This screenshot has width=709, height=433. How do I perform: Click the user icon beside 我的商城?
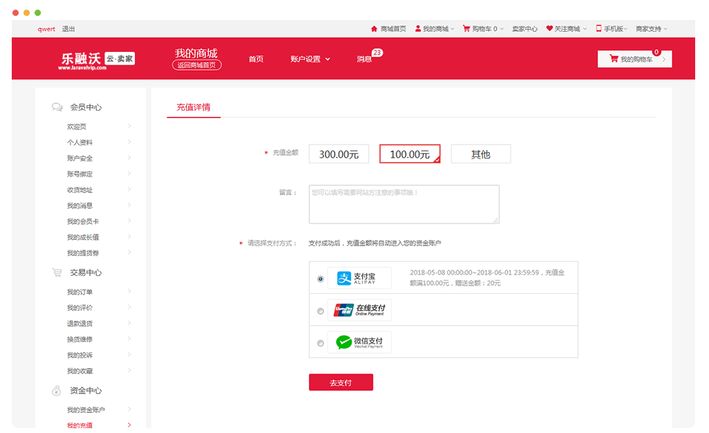[418, 29]
